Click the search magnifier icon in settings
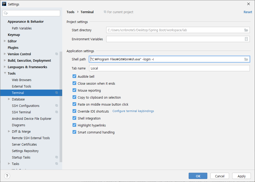Screen dimensions: 255x182 [6, 13]
